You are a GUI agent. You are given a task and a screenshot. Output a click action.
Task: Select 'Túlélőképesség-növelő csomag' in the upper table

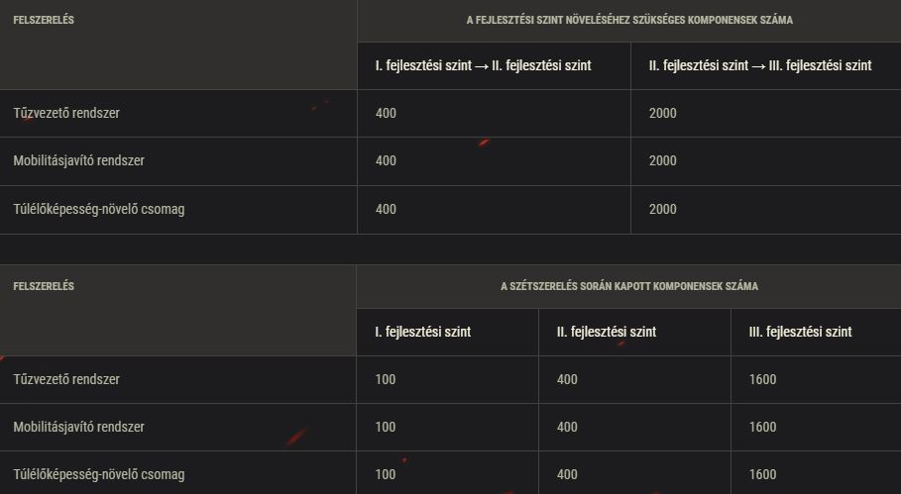click(99, 210)
